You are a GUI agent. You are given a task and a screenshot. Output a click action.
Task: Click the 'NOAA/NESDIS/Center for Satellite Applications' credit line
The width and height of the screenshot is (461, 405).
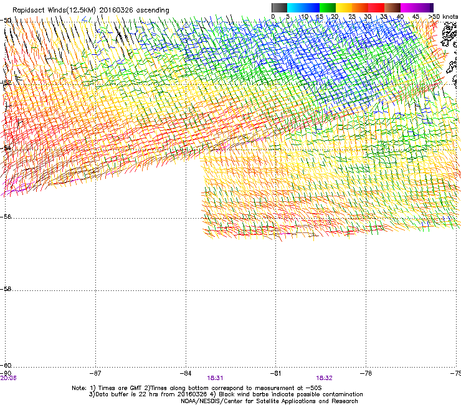[x=269, y=401]
